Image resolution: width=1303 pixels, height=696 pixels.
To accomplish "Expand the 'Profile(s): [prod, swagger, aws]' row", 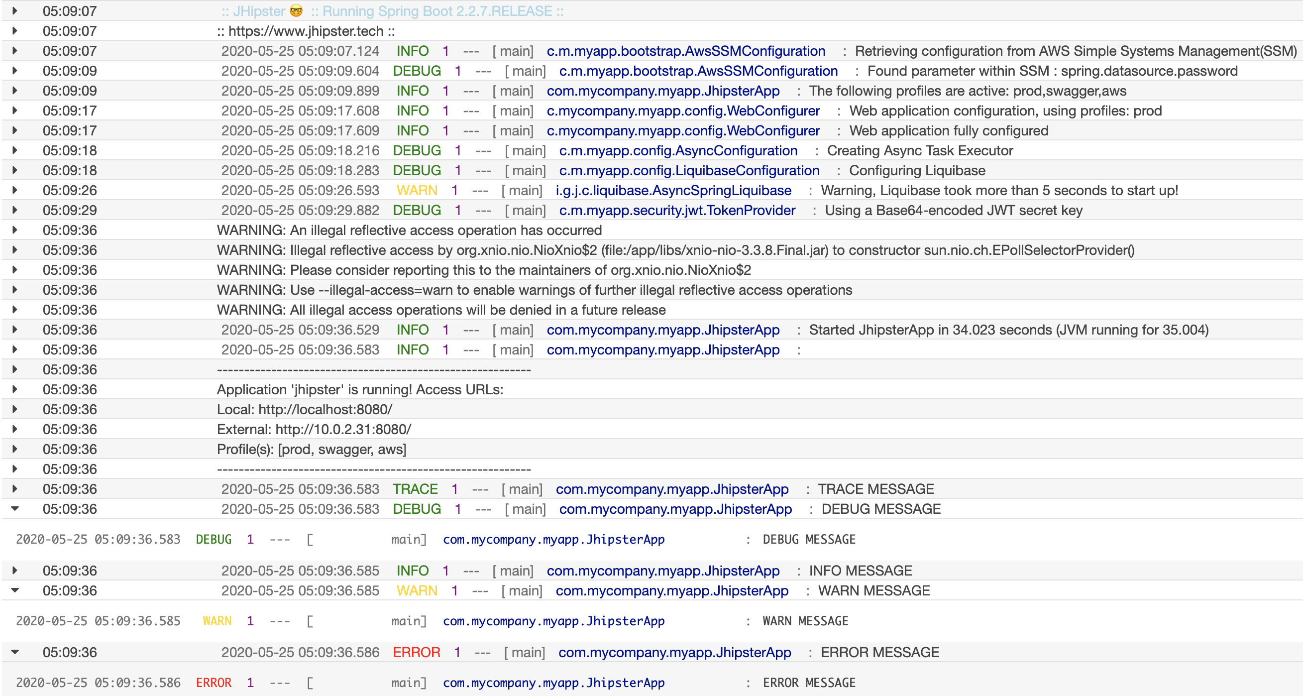I will tap(14, 449).
